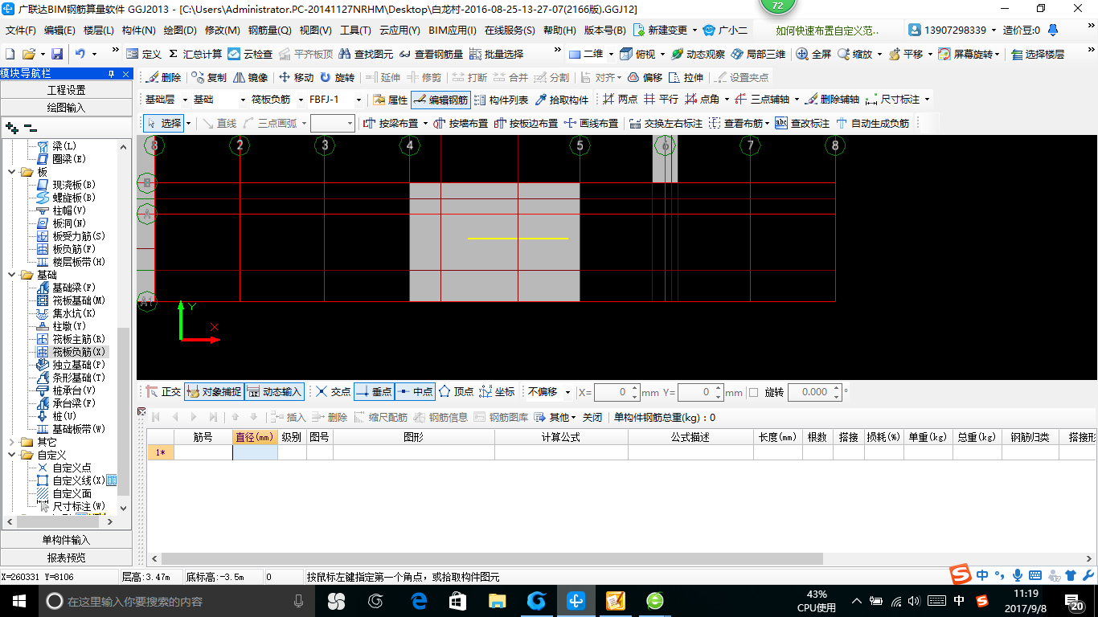Click 拾取构件 pick component tool

(562, 100)
